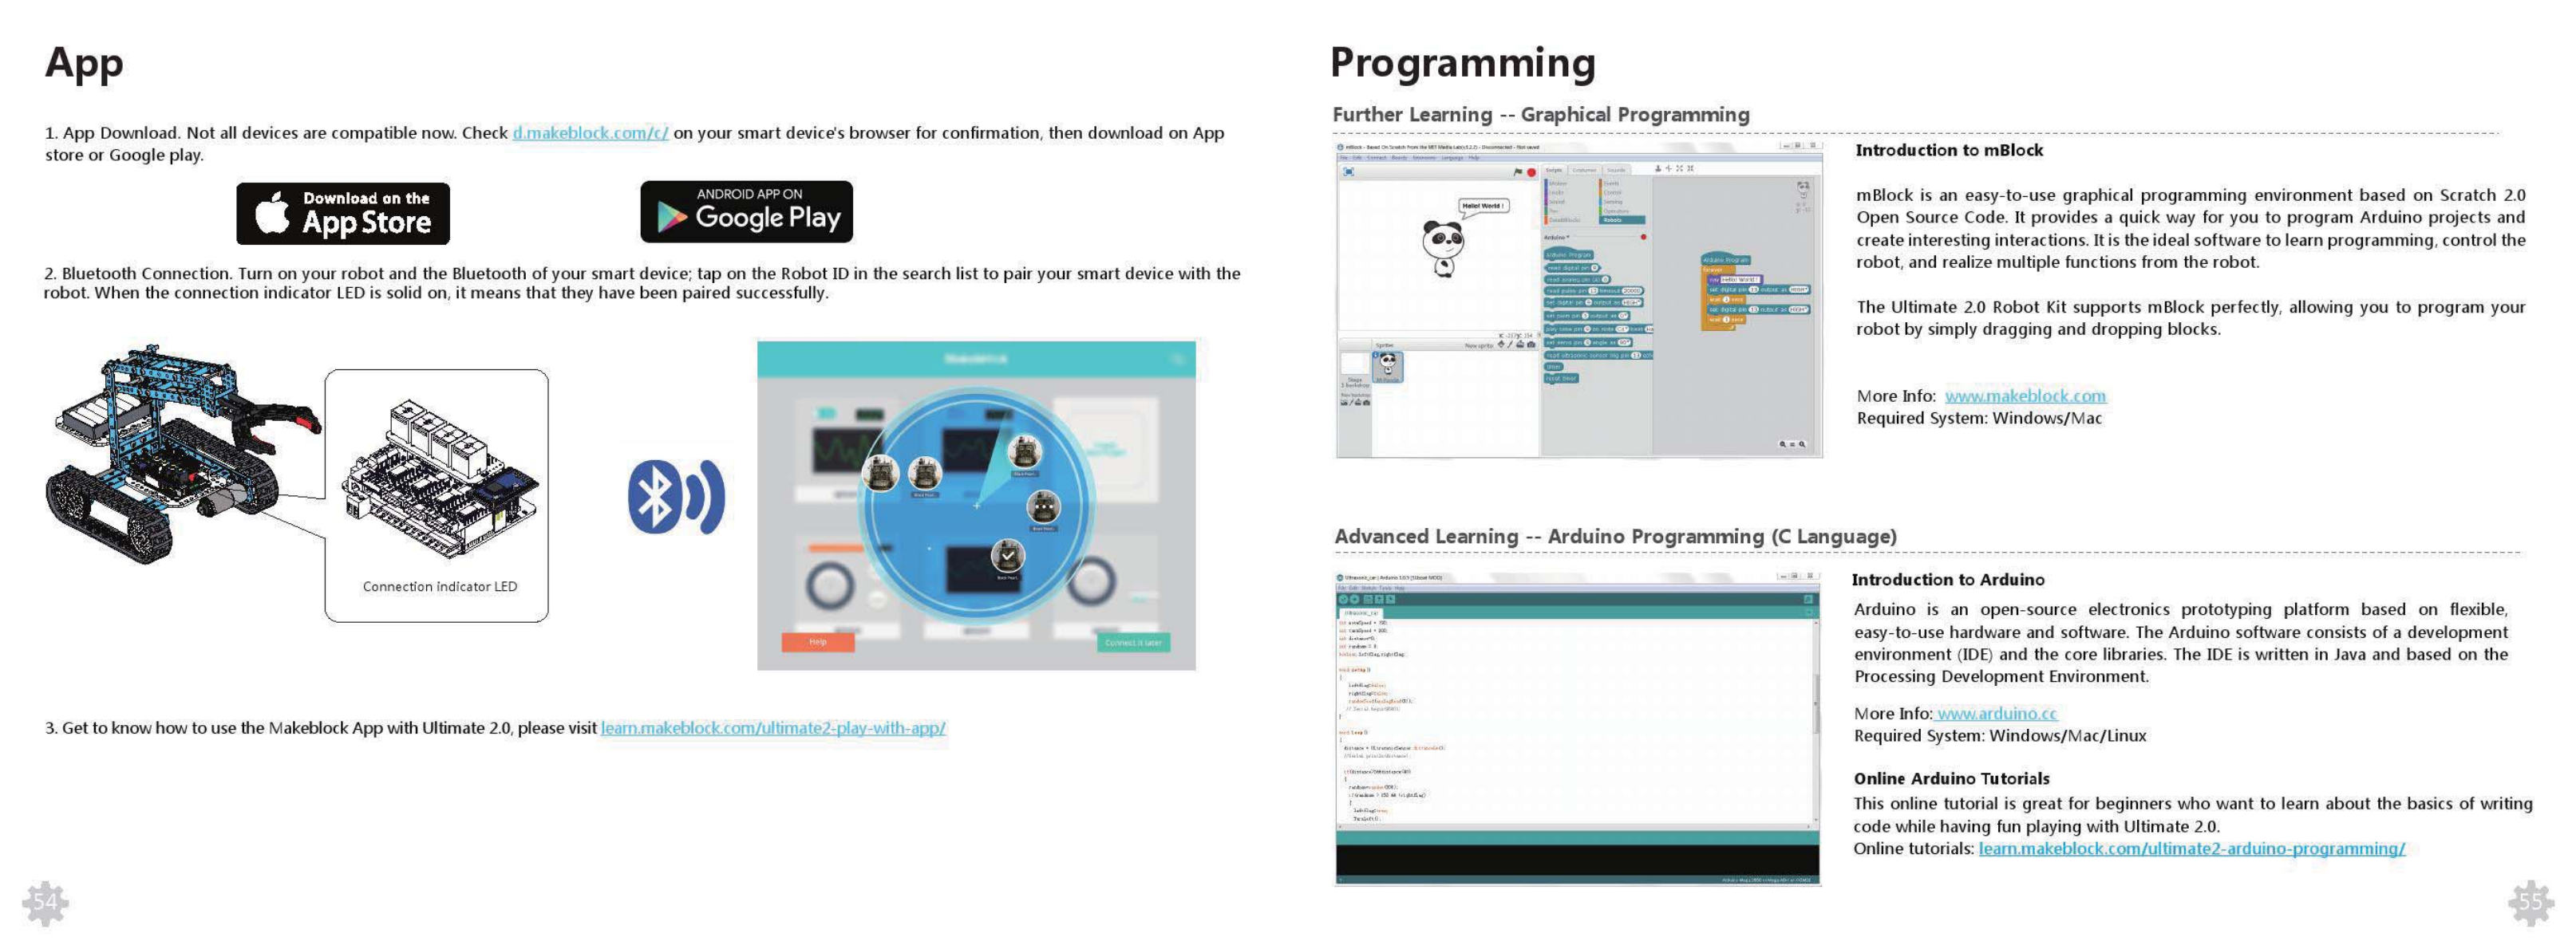Click the Arduino IDE verify toolbar icon

[x=1344, y=600]
